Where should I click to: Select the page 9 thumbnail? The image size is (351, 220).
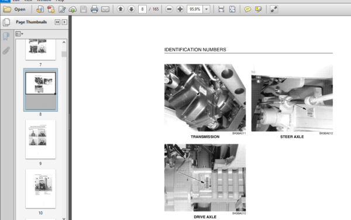tap(40, 139)
